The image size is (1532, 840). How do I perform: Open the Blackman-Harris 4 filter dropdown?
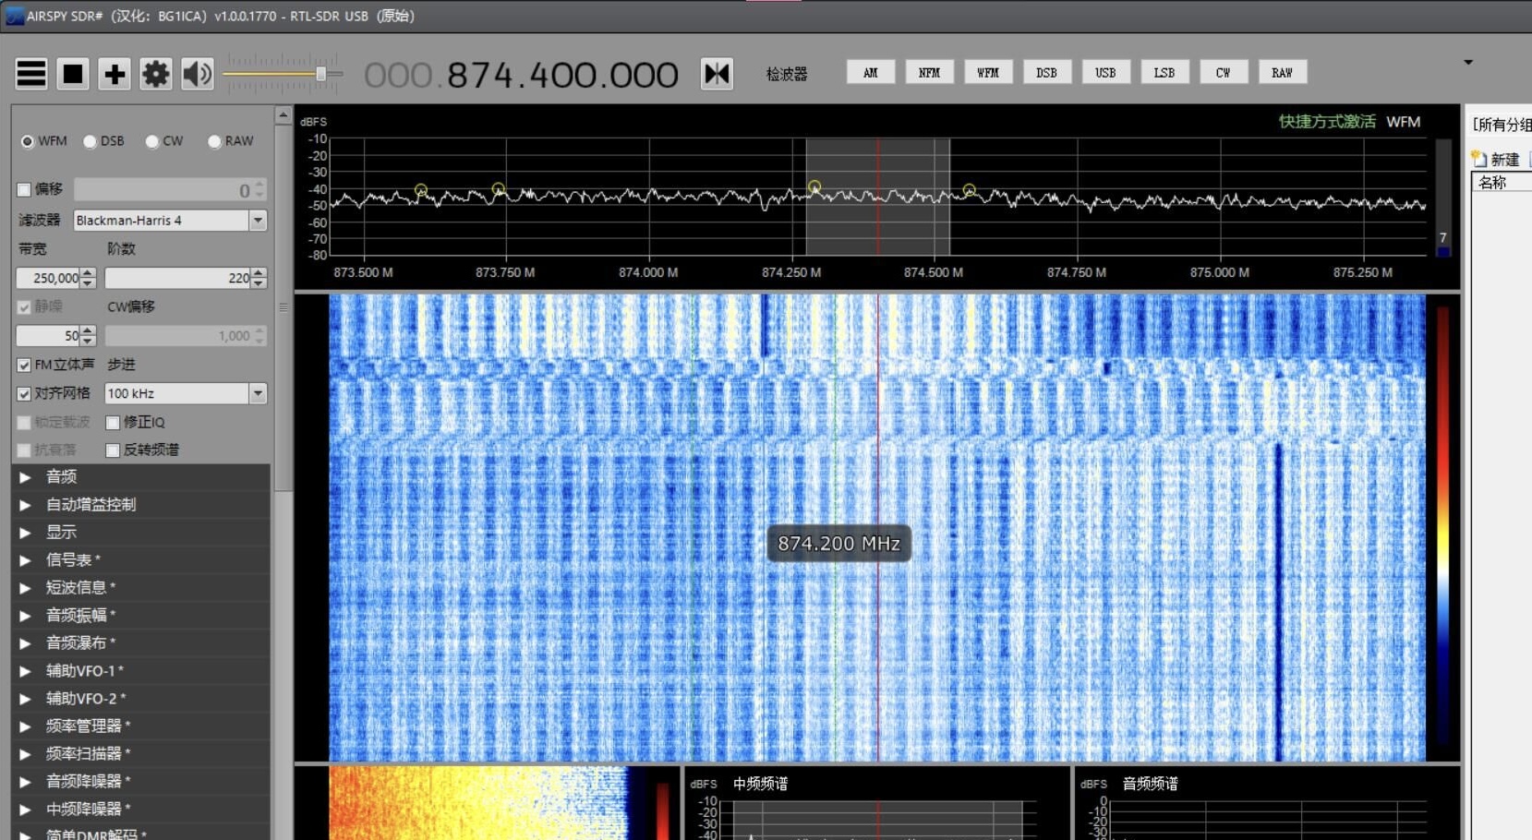tap(258, 221)
